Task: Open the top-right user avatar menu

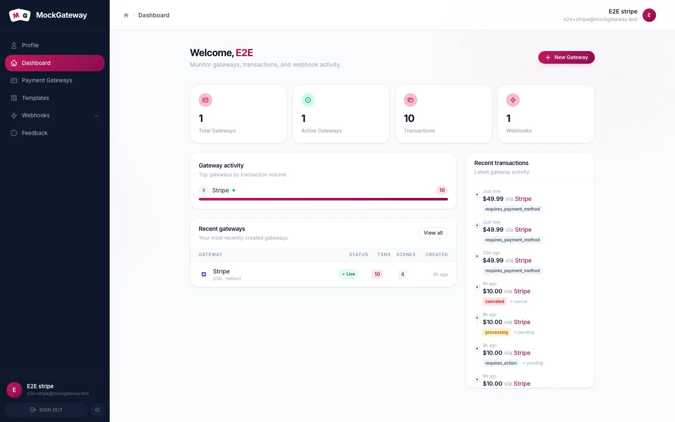Action: pos(649,15)
